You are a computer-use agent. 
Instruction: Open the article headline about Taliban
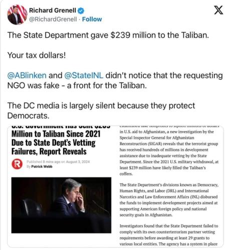(x=56, y=141)
